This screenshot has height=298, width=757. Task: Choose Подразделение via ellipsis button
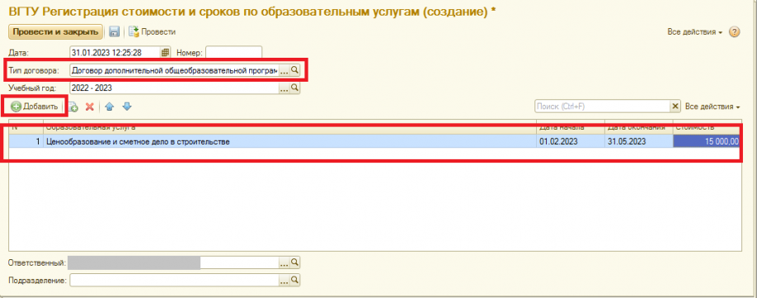point(284,280)
